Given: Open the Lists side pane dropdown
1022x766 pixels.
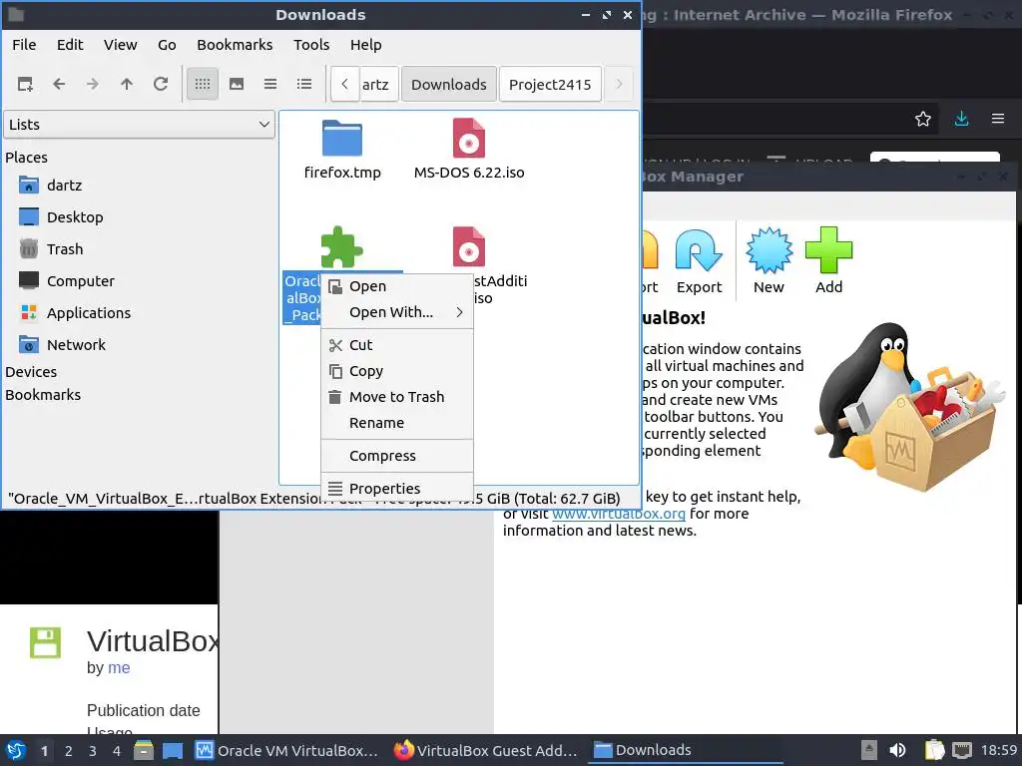Looking at the screenshot, I should click(x=140, y=125).
